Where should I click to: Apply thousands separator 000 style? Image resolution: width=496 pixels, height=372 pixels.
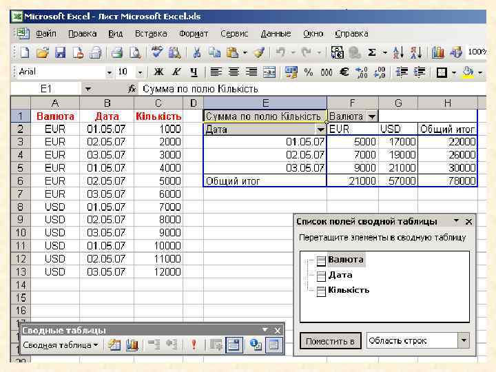pyautogui.click(x=326, y=72)
